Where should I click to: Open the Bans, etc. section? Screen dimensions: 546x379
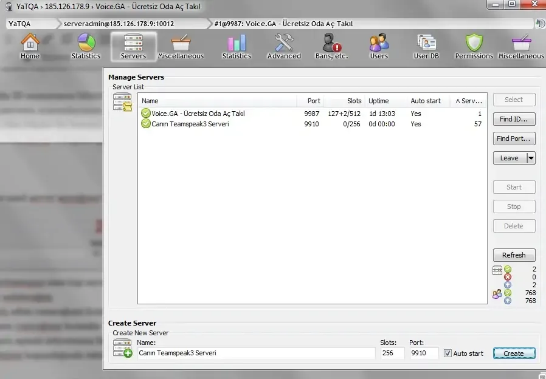click(331, 46)
